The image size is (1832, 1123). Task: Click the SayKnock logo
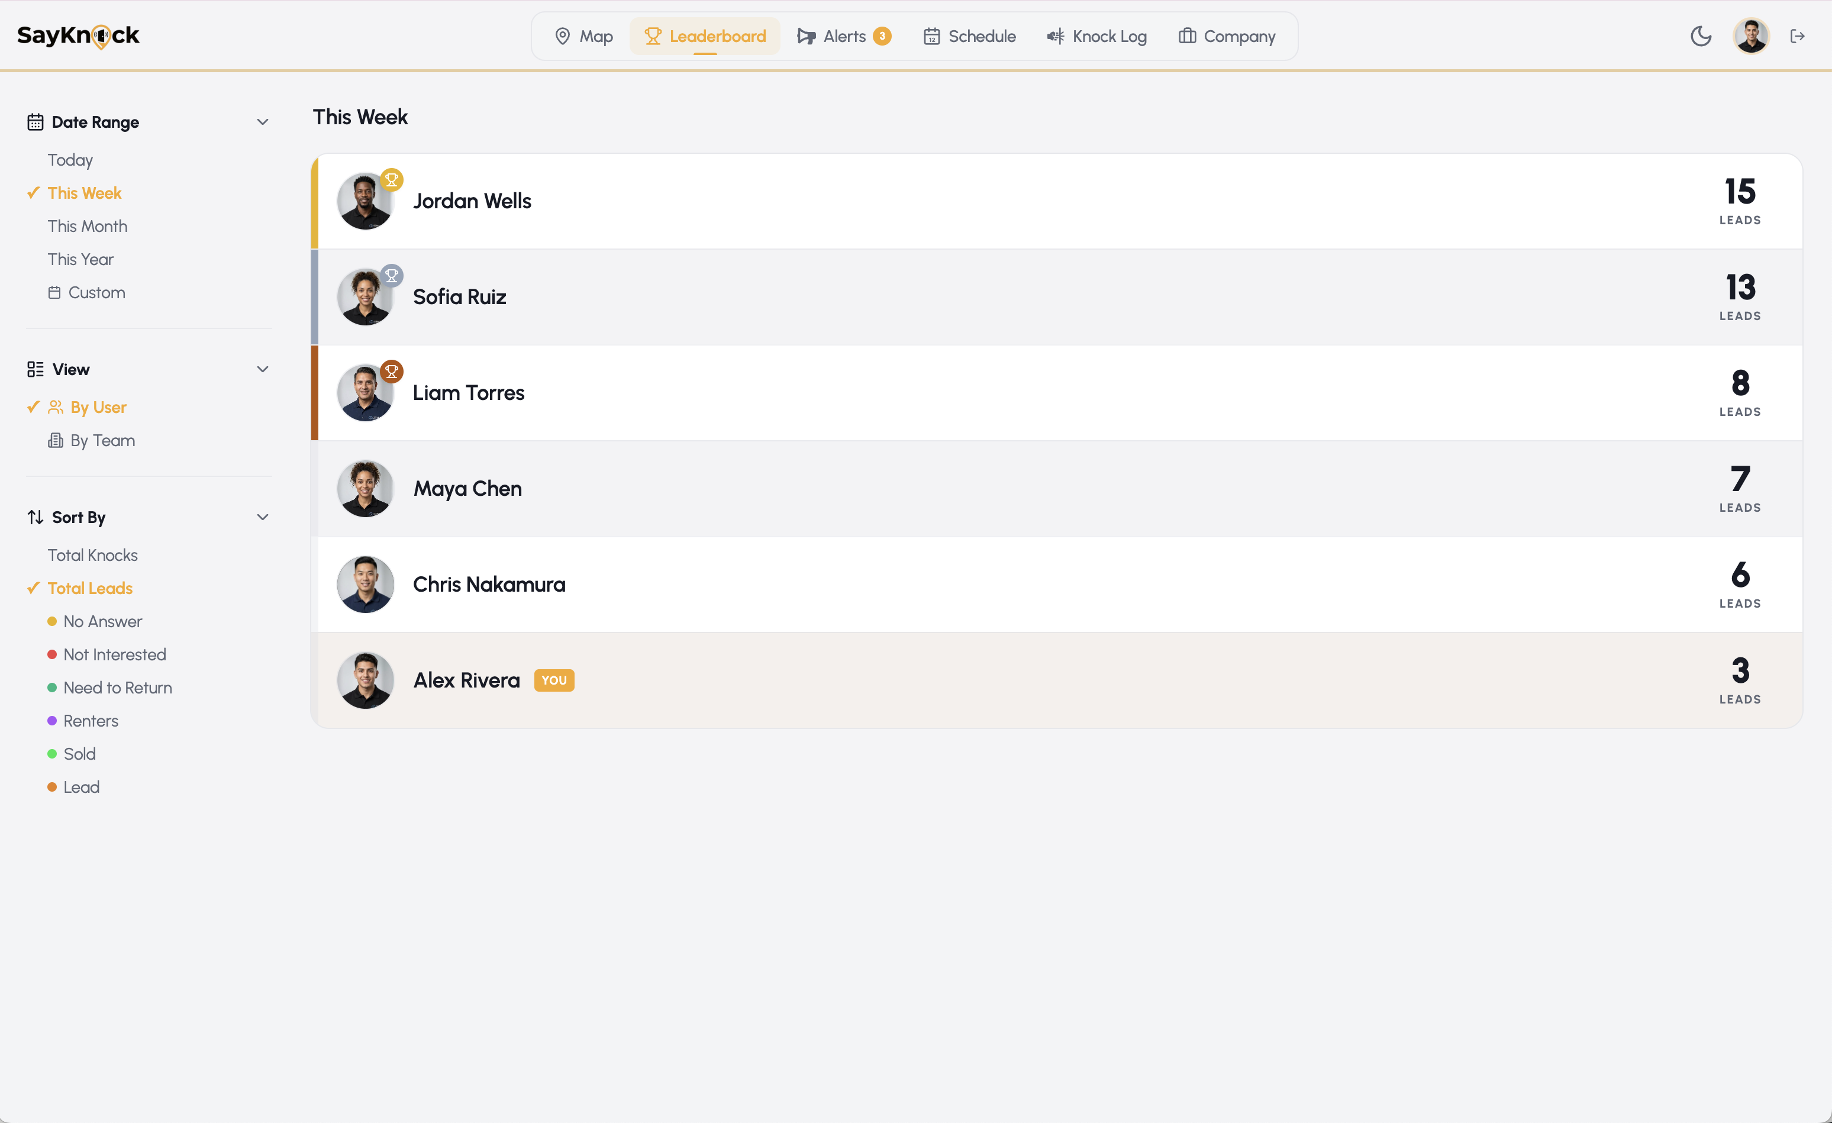78,36
